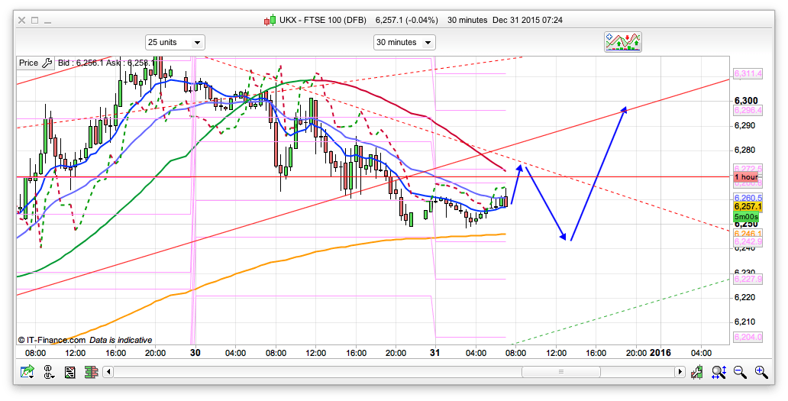Viewport: 788px width, 401px height.
Task: Open the Price settings wrench icon
Action: [x=46, y=63]
